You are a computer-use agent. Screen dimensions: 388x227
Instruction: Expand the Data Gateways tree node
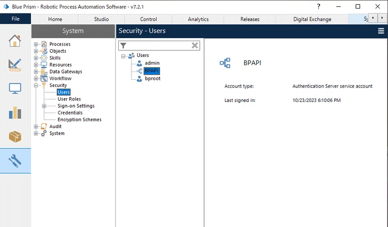point(36,72)
